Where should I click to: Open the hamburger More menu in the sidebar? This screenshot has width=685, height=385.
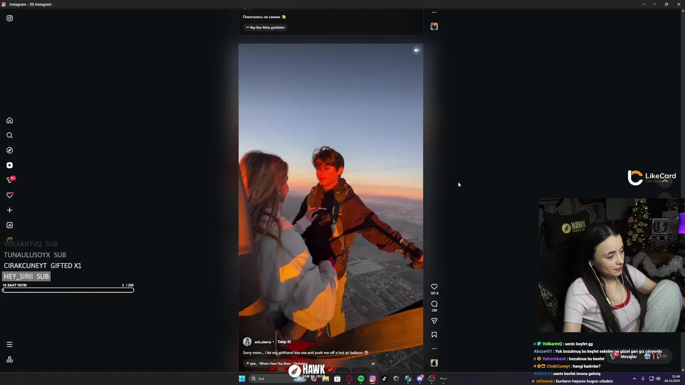[x=10, y=344]
